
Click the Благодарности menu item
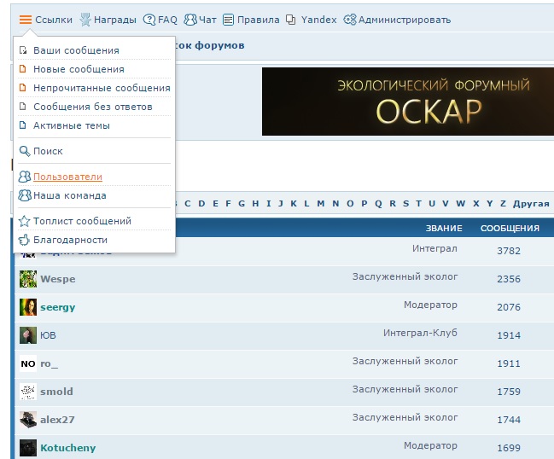click(x=70, y=240)
